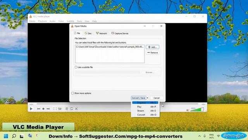
Task: Click the subtitle Browse... button
Action: 150,72
